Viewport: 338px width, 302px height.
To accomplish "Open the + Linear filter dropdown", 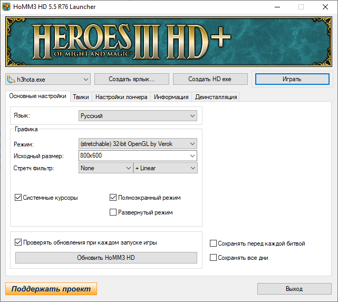I will pos(166,168).
